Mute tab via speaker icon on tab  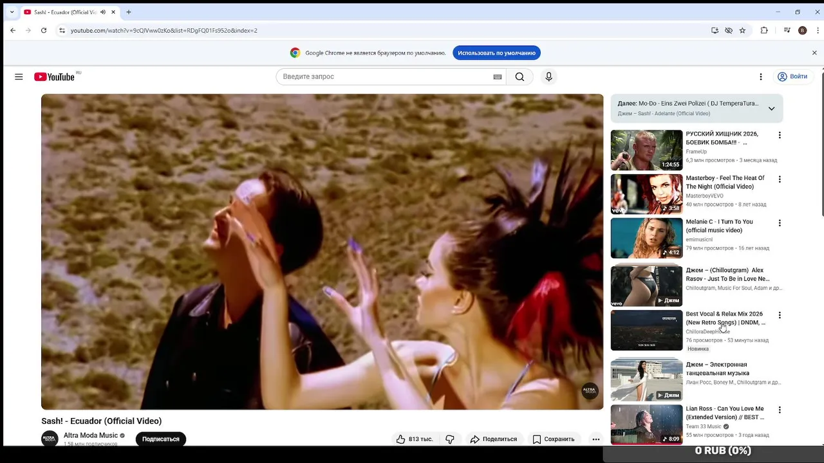[x=103, y=12]
